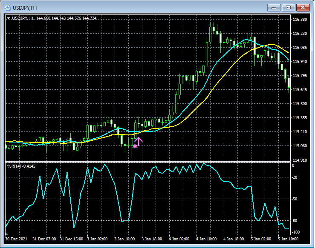Click the 116.230 price scale label
315x248 pixels.
[x=300, y=34]
